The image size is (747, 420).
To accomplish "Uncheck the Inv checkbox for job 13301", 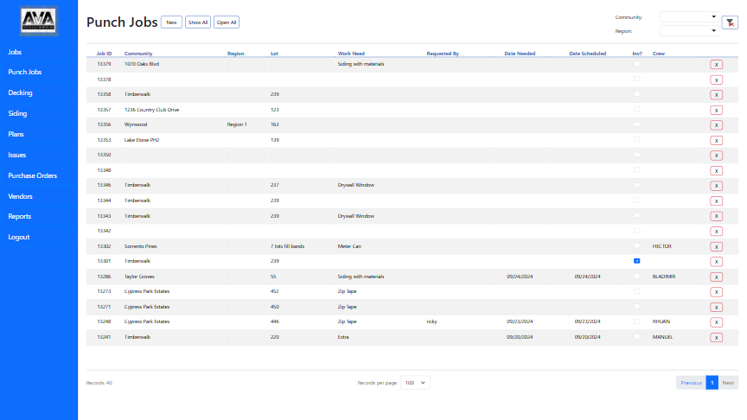I will click(x=636, y=260).
